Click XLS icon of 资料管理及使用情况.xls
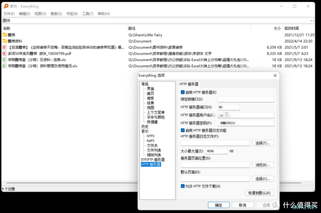The image size is (321, 213). coord(4,66)
